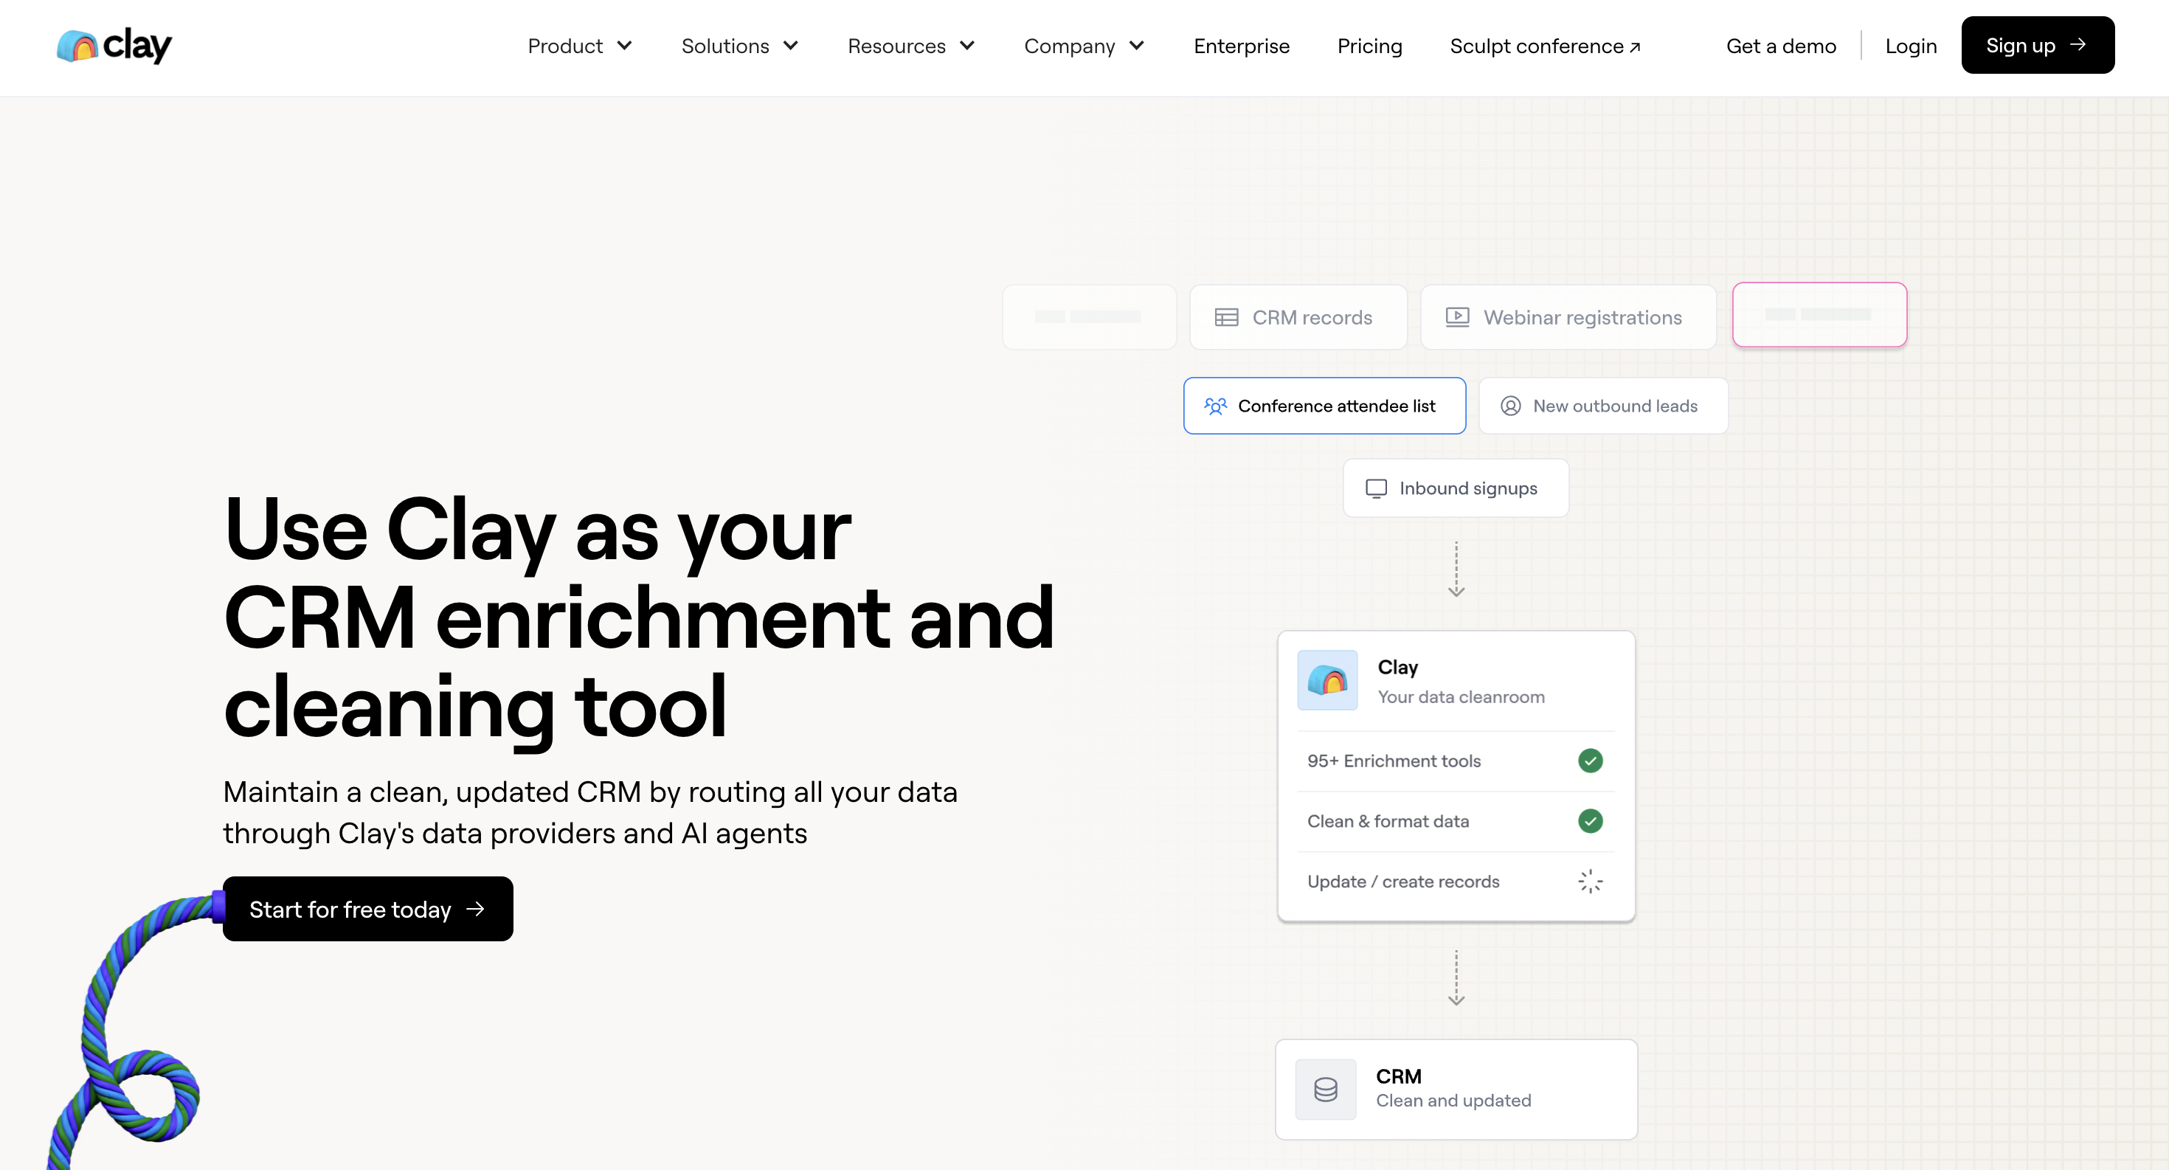The width and height of the screenshot is (2169, 1170).
Task: Click the Inbound signups monitor icon
Action: [1376, 489]
